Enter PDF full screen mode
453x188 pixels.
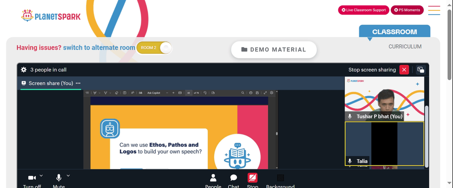(265, 93)
